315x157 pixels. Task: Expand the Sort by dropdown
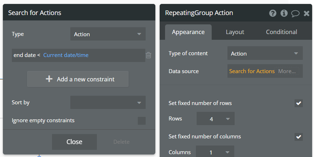tap(108, 103)
